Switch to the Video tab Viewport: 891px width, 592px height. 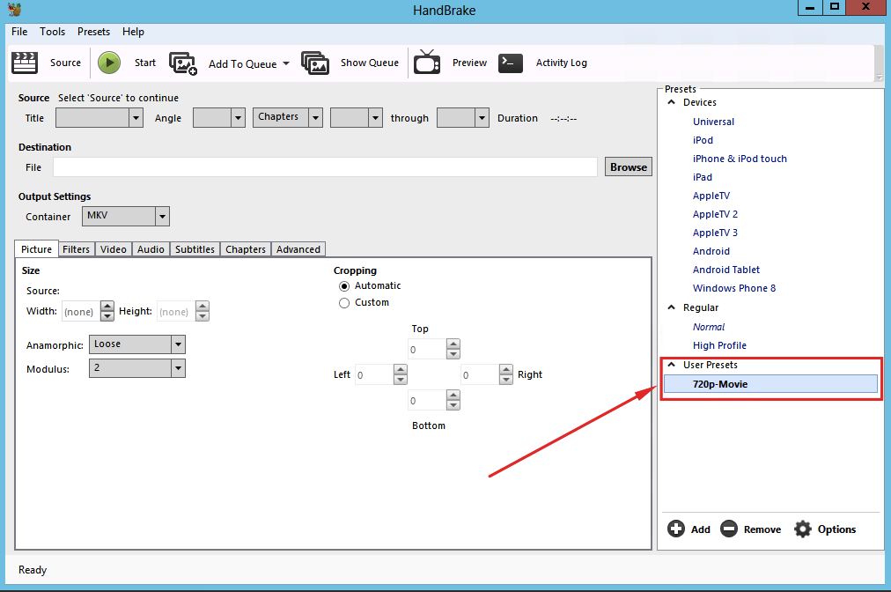(x=113, y=249)
